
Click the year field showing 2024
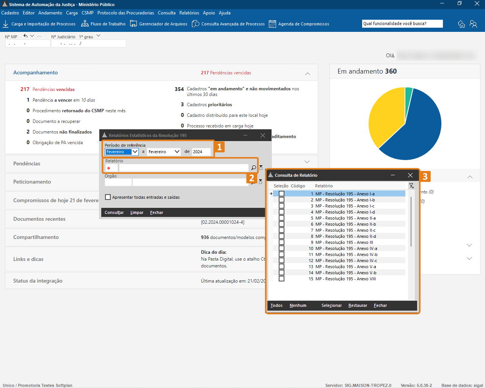(201, 152)
